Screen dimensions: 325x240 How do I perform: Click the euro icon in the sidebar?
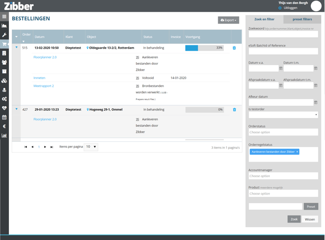click(4, 126)
